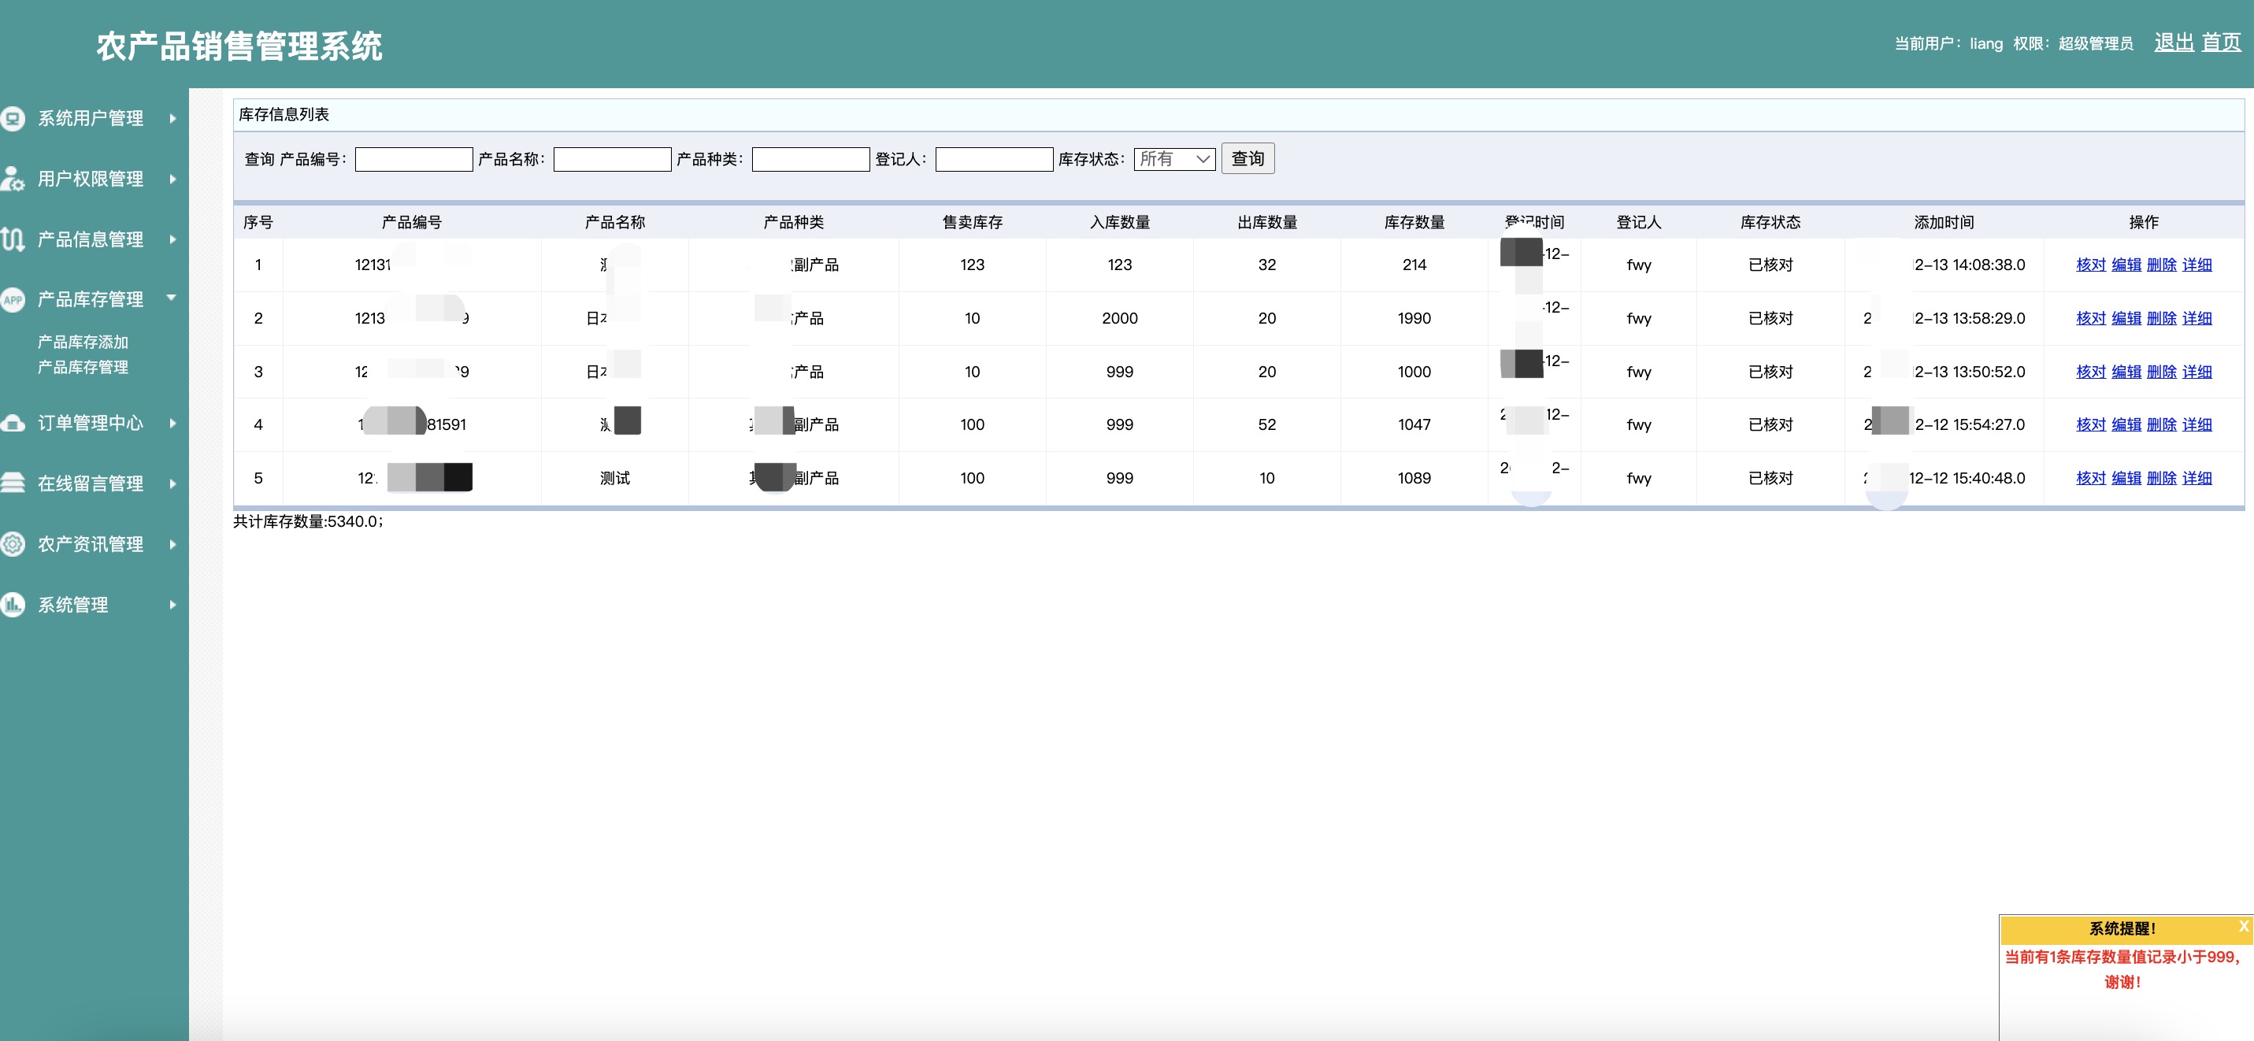Viewport: 2254px width, 1041px height.
Task: Click the 查询 search button
Action: [1247, 159]
